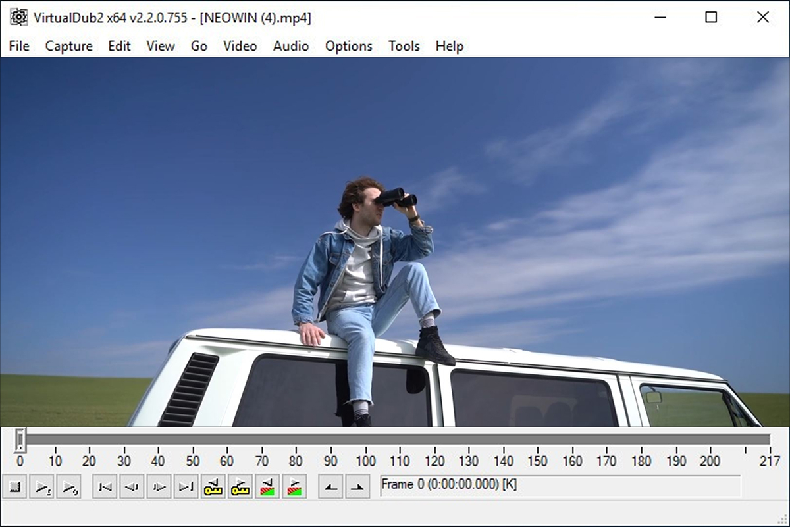This screenshot has height=527, width=790.
Task: Open the Capture menu
Action: 68,46
